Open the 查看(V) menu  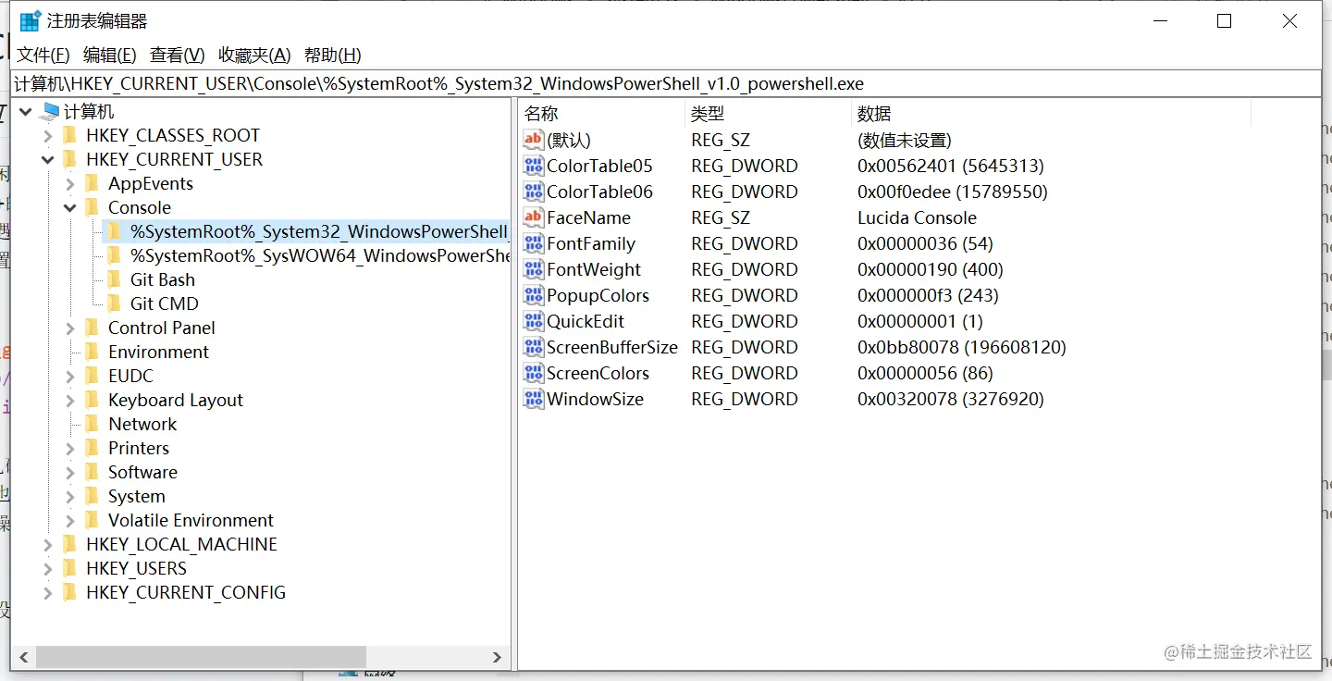(178, 55)
